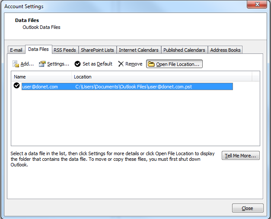Sort by the Location column header
Viewport: 271px width, 219px height.
[162, 77]
